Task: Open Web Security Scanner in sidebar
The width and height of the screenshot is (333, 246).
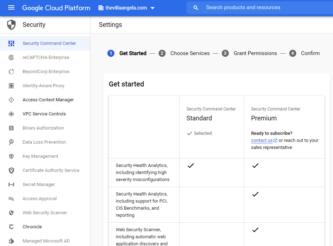Action: coord(45,213)
